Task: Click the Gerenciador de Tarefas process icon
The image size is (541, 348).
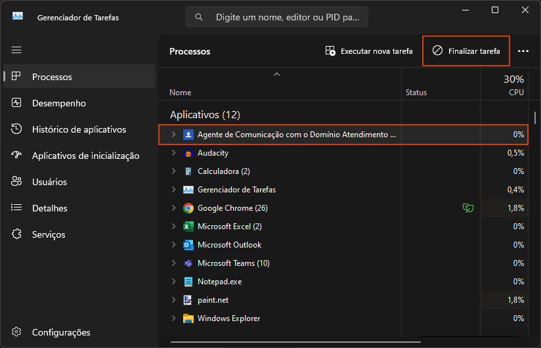Action: (x=188, y=190)
